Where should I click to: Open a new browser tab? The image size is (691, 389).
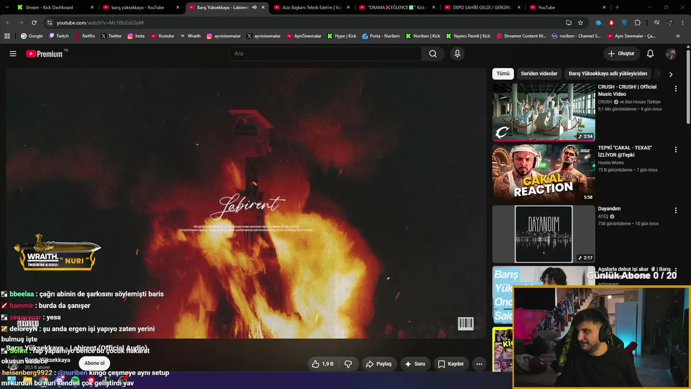tap(617, 8)
